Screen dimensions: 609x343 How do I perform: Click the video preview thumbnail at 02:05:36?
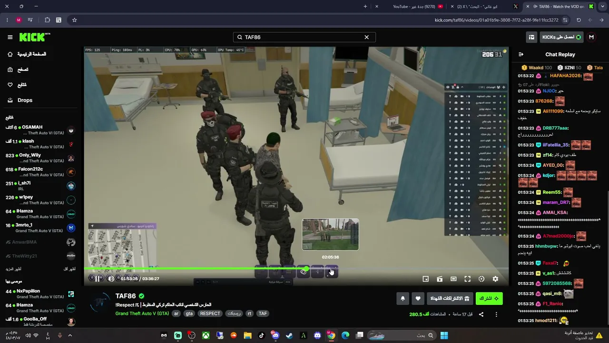click(x=330, y=234)
